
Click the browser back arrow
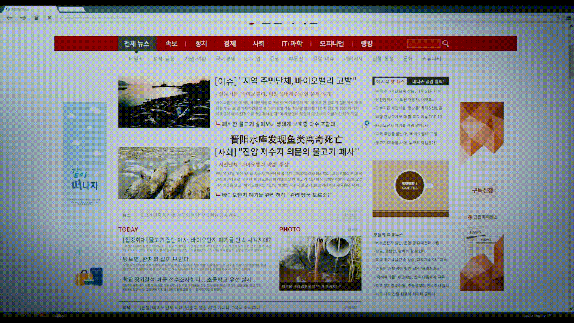coord(9,17)
